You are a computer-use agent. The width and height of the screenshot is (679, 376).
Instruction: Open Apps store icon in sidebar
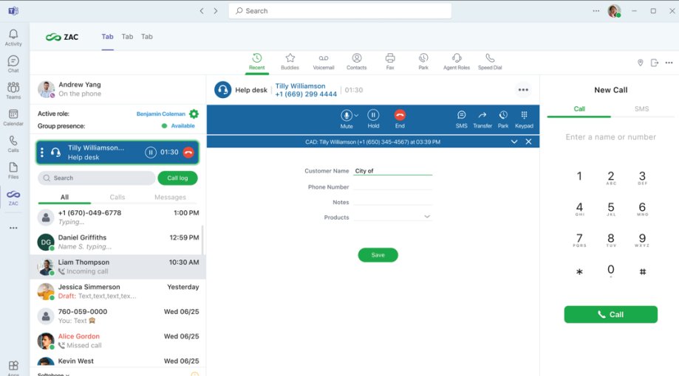click(x=13, y=366)
